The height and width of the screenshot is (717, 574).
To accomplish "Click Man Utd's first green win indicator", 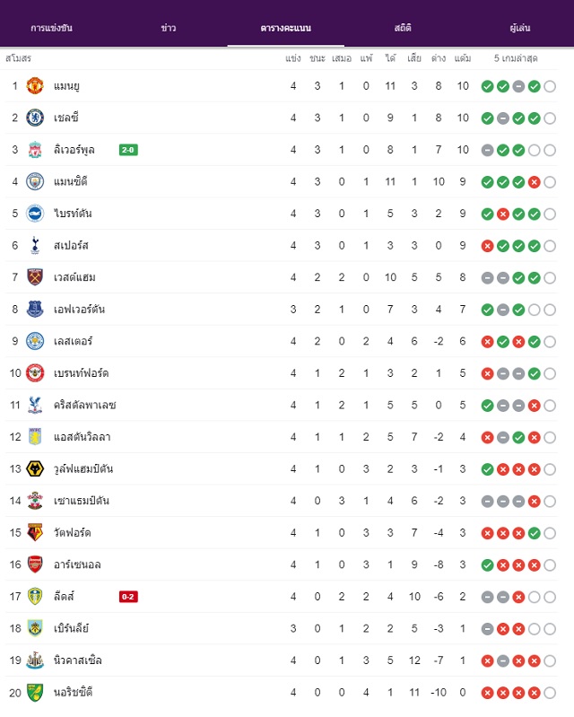I will pos(488,86).
